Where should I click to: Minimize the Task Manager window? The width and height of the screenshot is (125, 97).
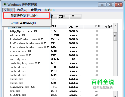click(x=102, y=5)
